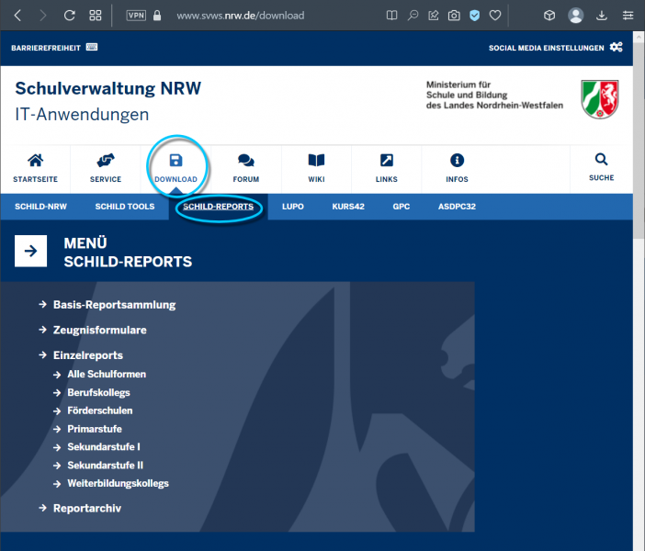The width and height of the screenshot is (645, 551).
Task: Open Wiki via open book icon
Action: 316,161
